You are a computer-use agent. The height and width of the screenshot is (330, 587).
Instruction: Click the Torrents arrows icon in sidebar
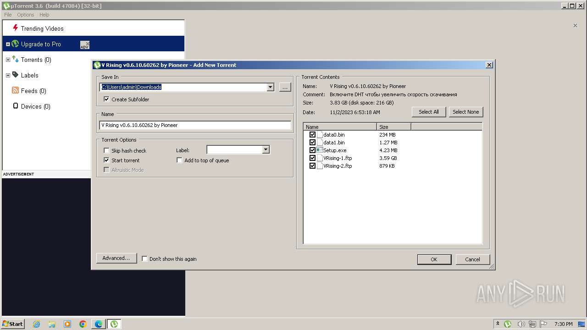point(15,60)
